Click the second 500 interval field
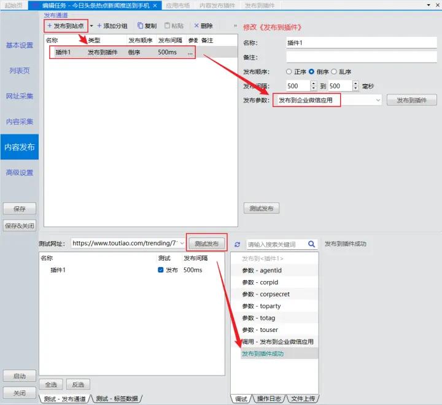 click(x=341, y=86)
